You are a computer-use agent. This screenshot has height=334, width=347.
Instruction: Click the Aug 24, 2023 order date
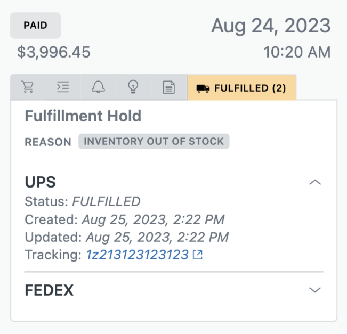(271, 26)
